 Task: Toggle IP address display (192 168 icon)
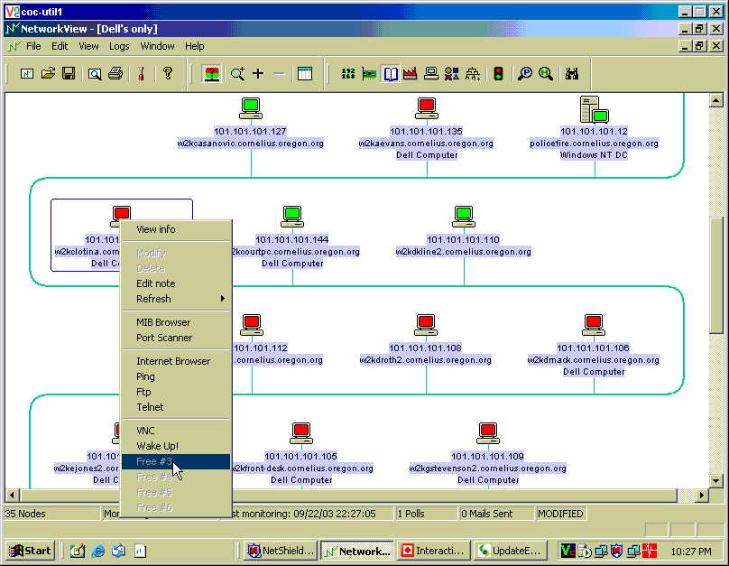click(348, 73)
